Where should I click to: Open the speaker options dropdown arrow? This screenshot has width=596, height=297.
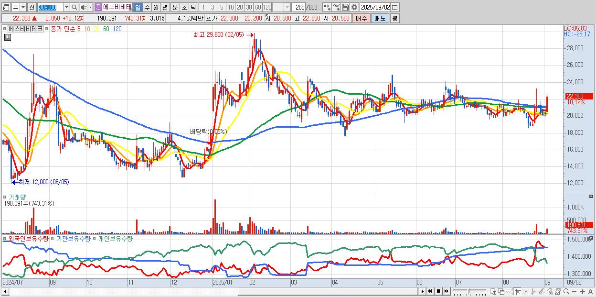[90, 7]
